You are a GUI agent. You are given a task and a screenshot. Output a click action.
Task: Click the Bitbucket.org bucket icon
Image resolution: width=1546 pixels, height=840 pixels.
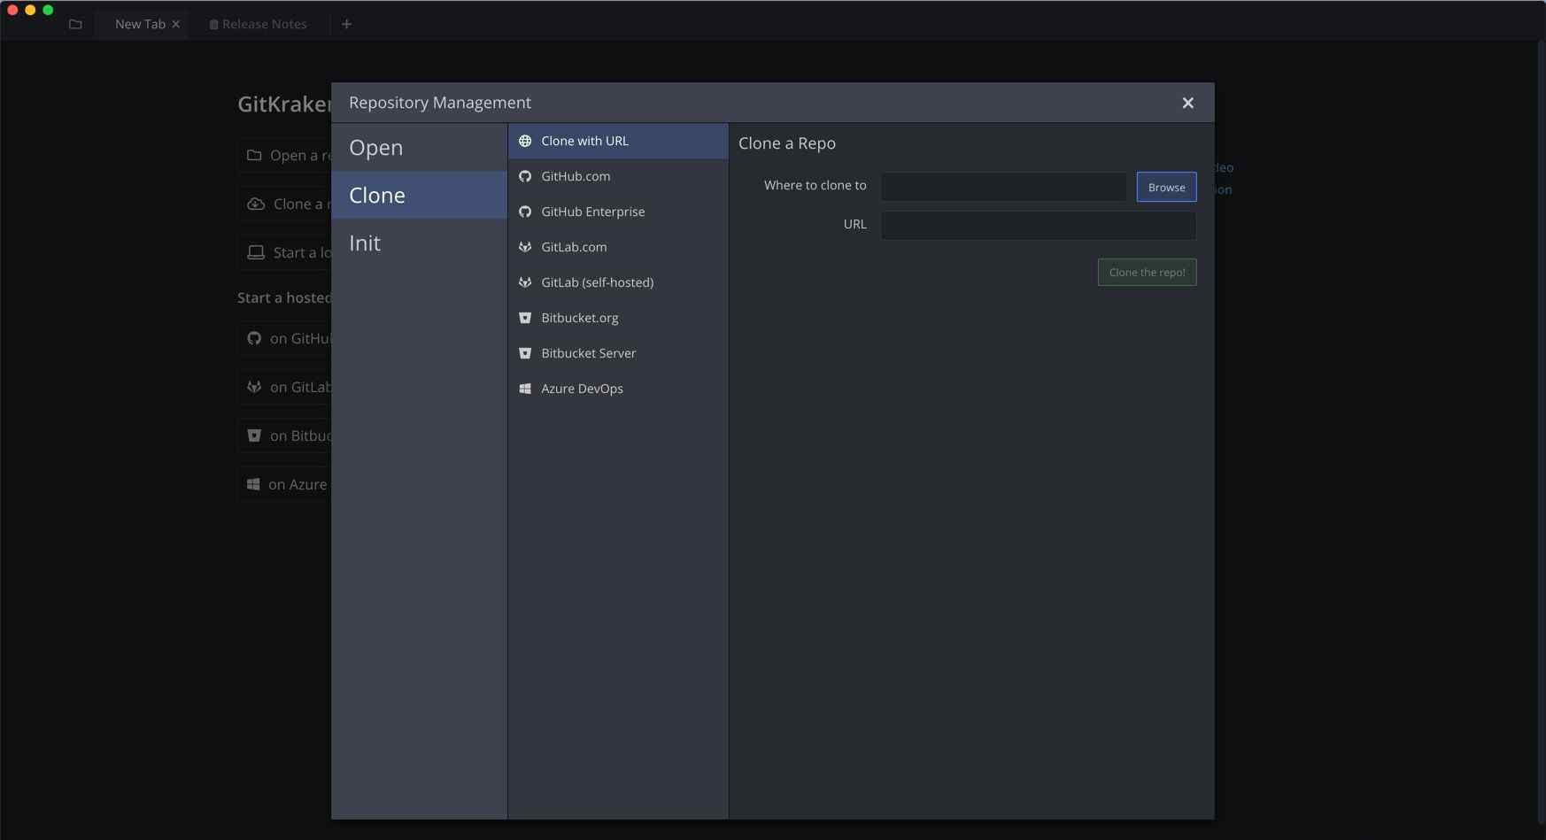[x=525, y=318]
